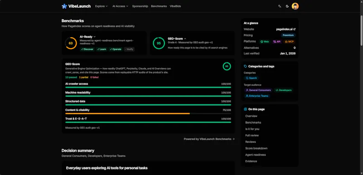Viewport: 363px width, 175px height.
Task: Click the '75/100' score value
Action: [226, 110]
